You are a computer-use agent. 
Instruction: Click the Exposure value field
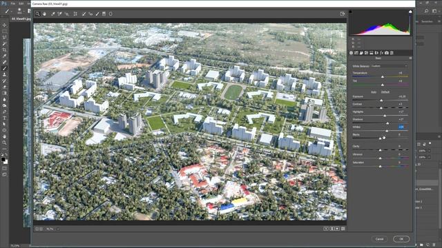(x=402, y=96)
